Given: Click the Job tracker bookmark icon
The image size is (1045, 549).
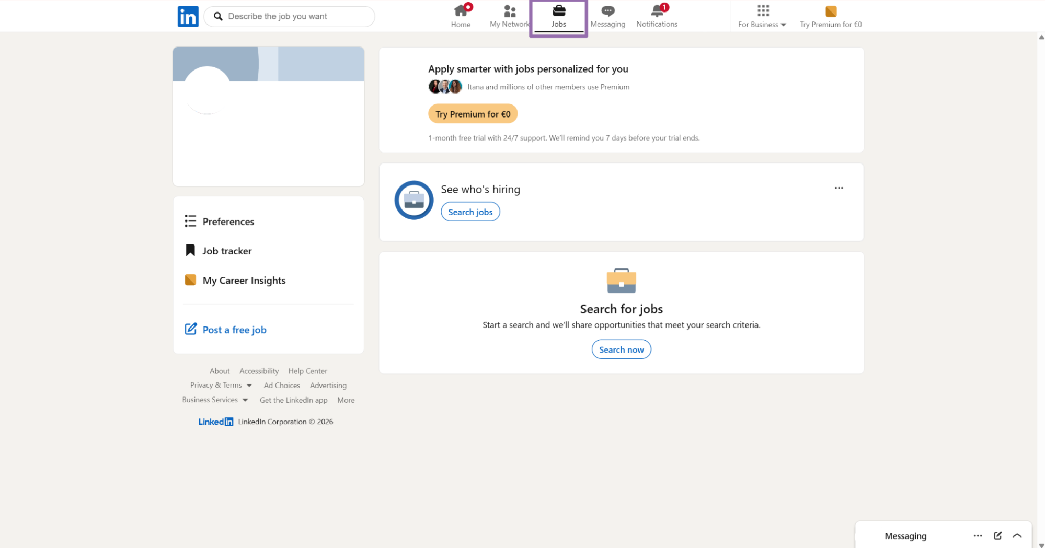Looking at the screenshot, I should click(x=190, y=250).
